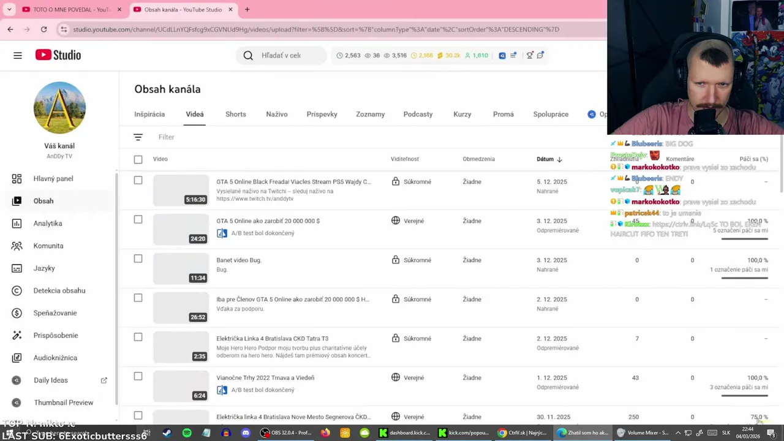
Task: Open a new browser tab
Action: click(x=247, y=9)
